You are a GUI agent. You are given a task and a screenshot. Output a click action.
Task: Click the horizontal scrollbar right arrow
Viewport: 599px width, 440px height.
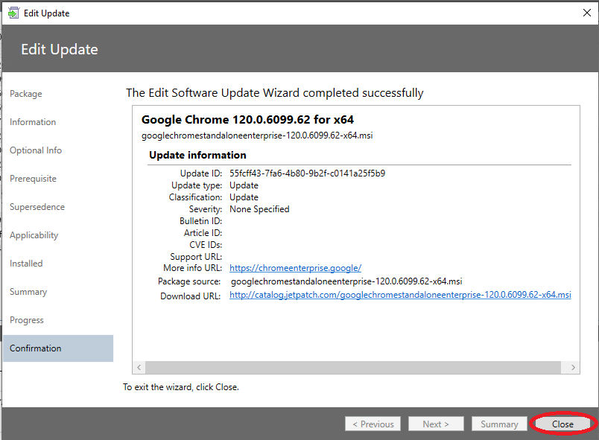[573, 368]
